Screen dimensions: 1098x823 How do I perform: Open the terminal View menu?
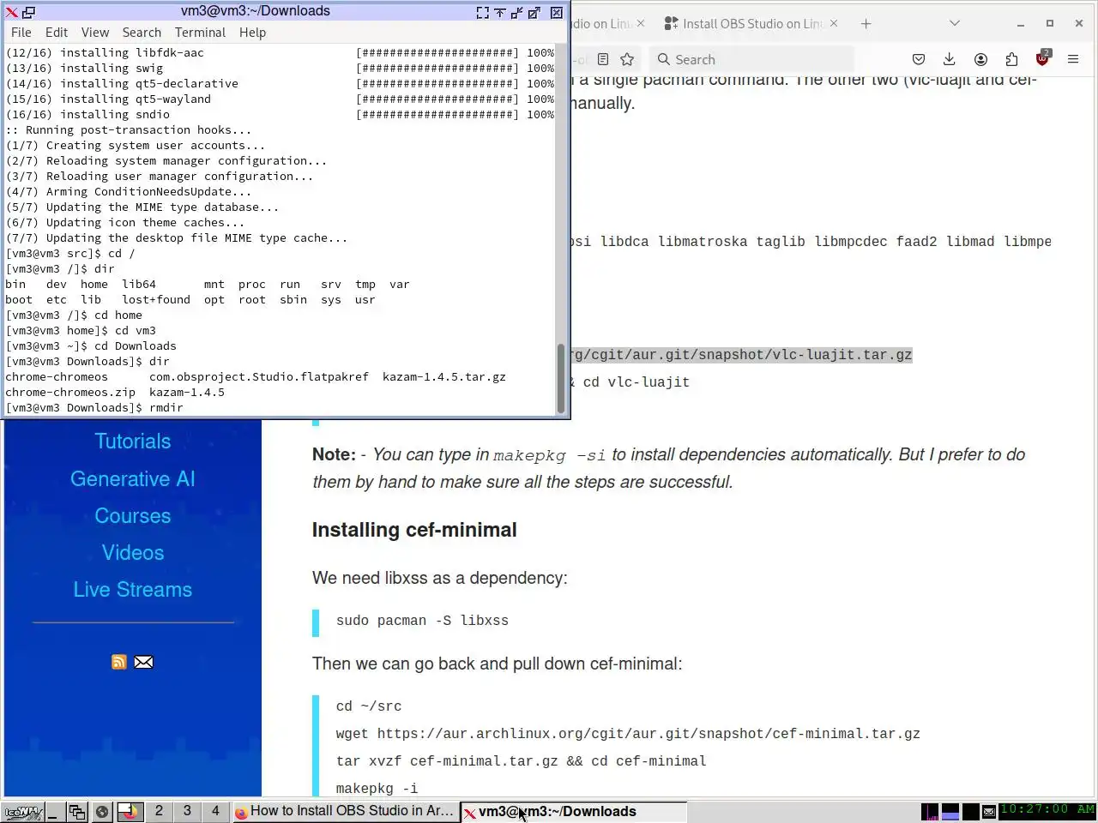point(95,33)
